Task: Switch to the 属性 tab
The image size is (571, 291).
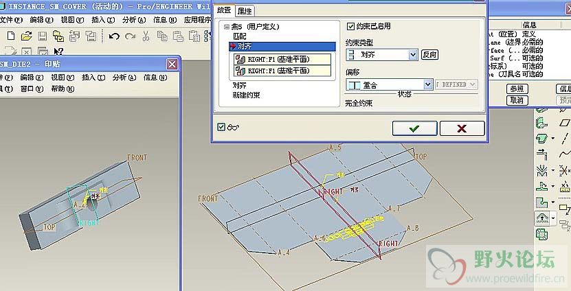Action: click(x=245, y=11)
